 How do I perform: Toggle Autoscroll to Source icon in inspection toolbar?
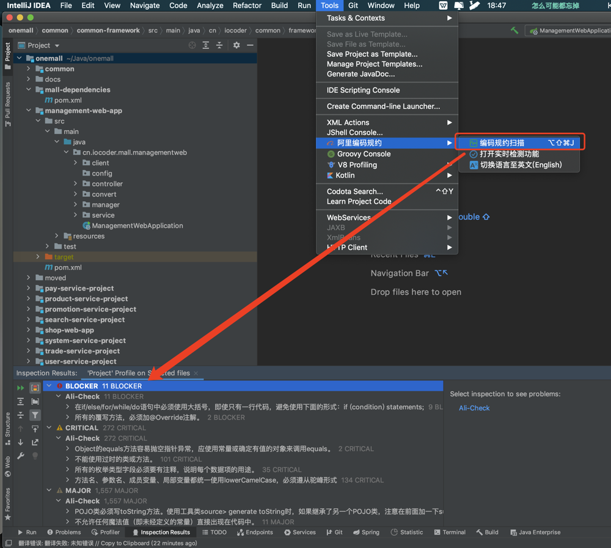35,429
